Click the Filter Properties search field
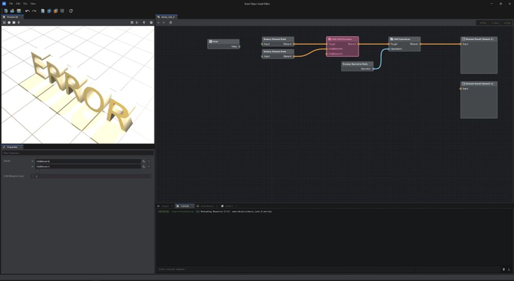The width and height of the screenshot is (514, 281). (78, 153)
